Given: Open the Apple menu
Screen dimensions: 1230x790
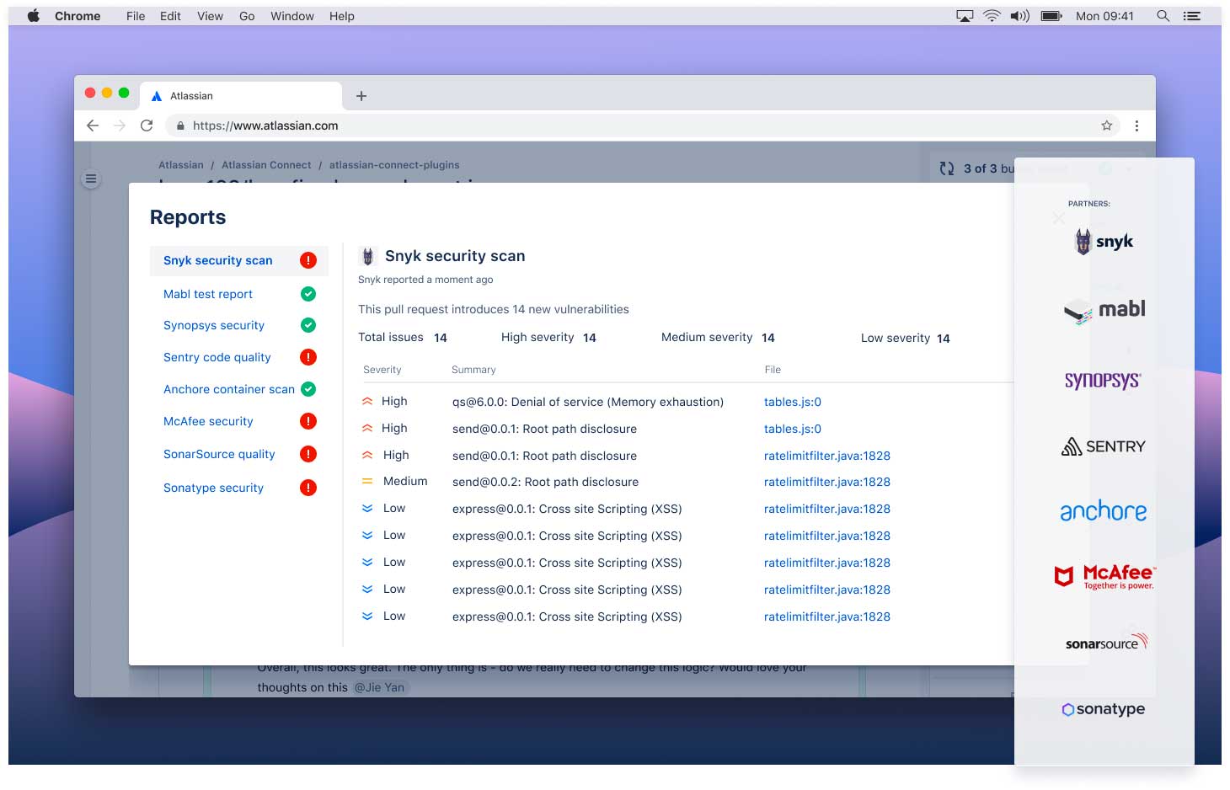Looking at the screenshot, I should click(x=34, y=16).
